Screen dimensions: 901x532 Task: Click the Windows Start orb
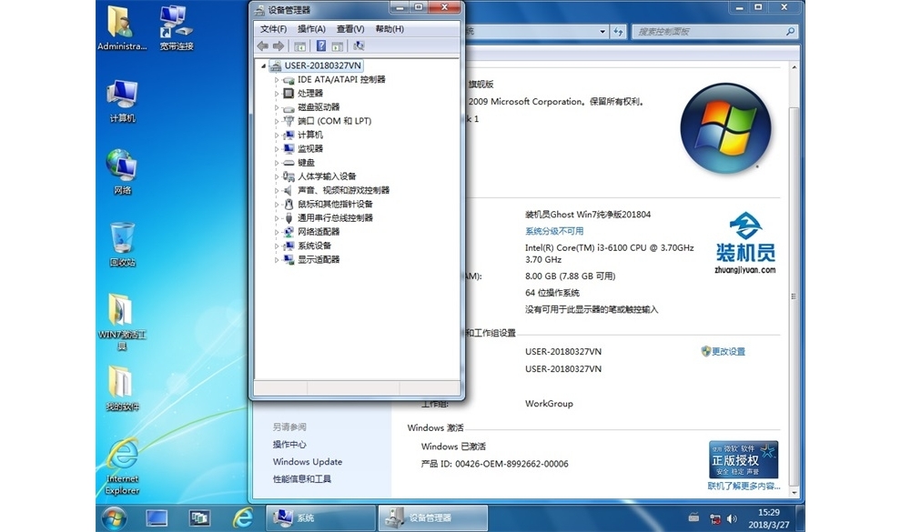pos(115,517)
